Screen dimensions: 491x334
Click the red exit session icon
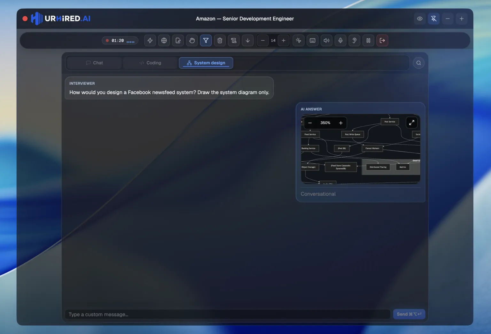click(382, 41)
